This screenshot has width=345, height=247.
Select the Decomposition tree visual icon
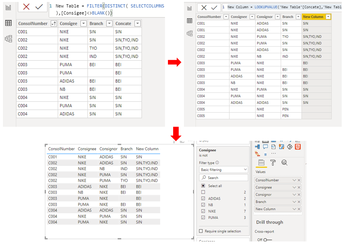pos(257,147)
